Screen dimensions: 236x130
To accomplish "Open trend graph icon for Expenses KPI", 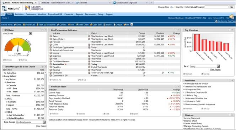I will coord(51,56).
